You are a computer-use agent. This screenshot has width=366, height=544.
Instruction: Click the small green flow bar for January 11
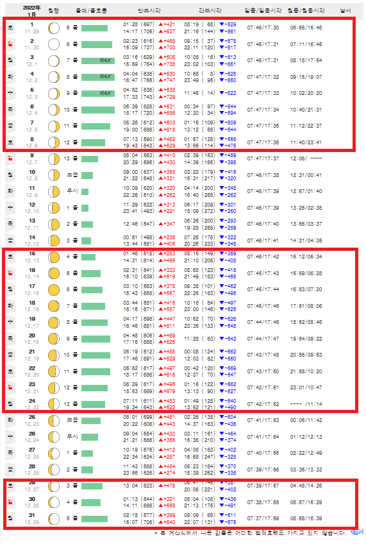click(x=85, y=192)
